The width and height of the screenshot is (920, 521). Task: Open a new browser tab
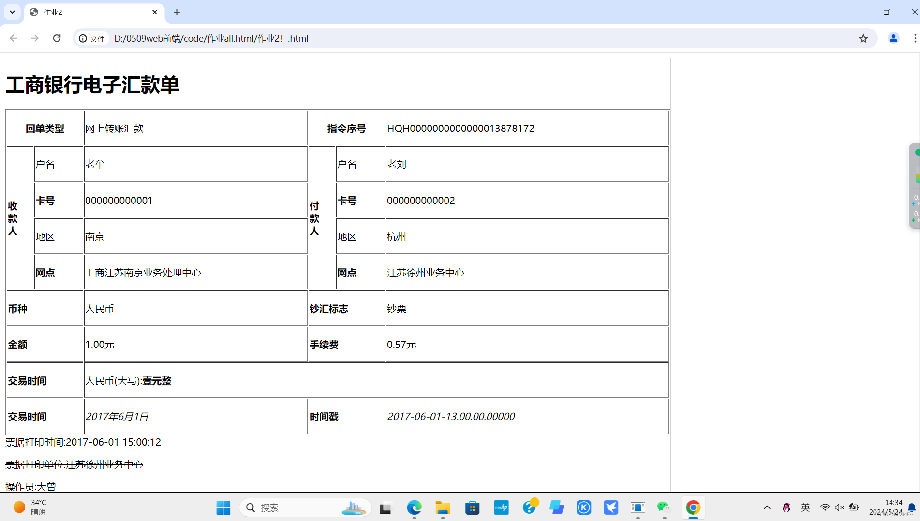(x=177, y=12)
